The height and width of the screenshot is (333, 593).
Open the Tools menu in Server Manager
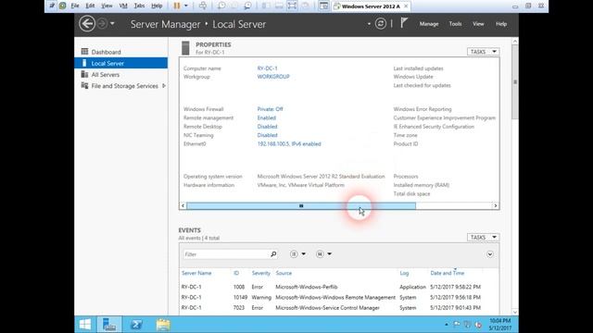pos(455,24)
